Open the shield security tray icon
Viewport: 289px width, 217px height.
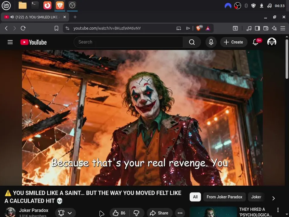253,6
